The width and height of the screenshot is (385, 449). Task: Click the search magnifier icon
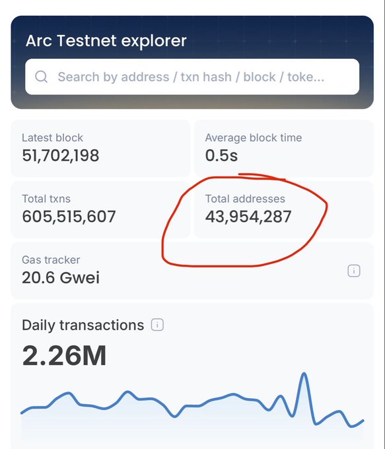[x=41, y=77]
